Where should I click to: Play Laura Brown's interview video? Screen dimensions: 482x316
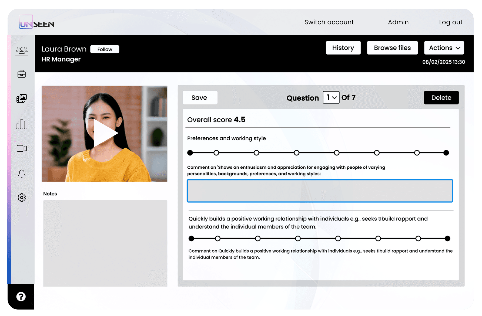click(x=105, y=133)
